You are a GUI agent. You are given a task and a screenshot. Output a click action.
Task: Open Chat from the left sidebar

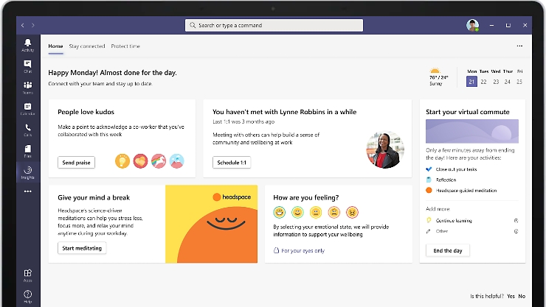(28, 66)
